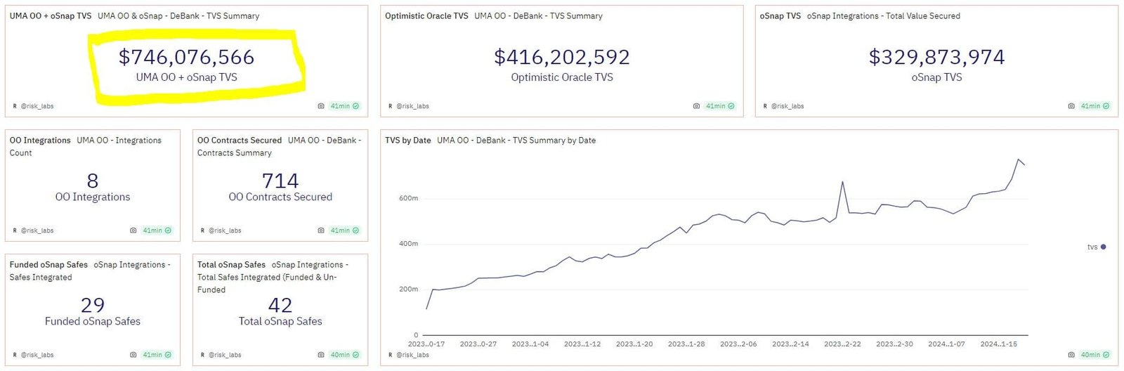1124x371 pixels.
Task: Click camera icon in OO Integrations panel
Action: click(x=133, y=230)
